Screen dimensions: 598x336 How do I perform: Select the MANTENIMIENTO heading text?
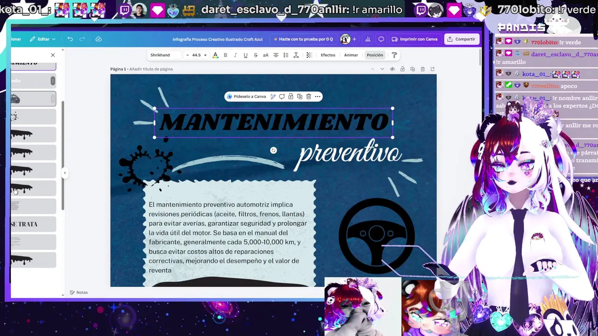(x=274, y=123)
